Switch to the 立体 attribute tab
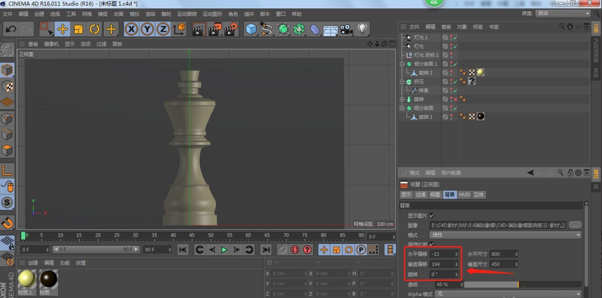Image resolution: width=602 pixels, height=298 pixels. (479, 194)
